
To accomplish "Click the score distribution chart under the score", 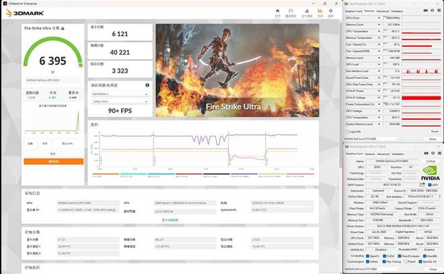I will click(52, 122).
